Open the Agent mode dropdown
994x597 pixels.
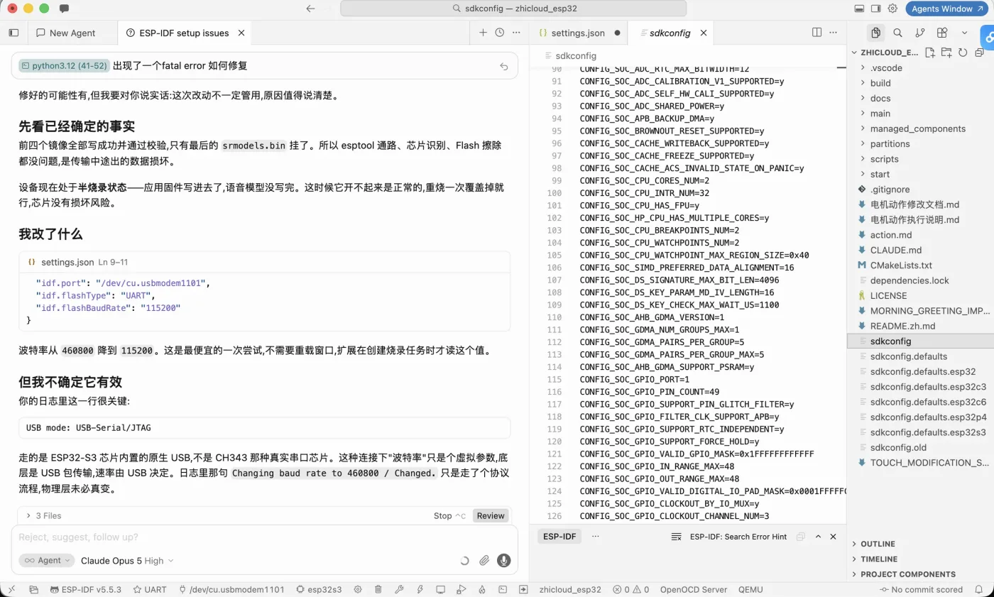(x=47, y=560)
